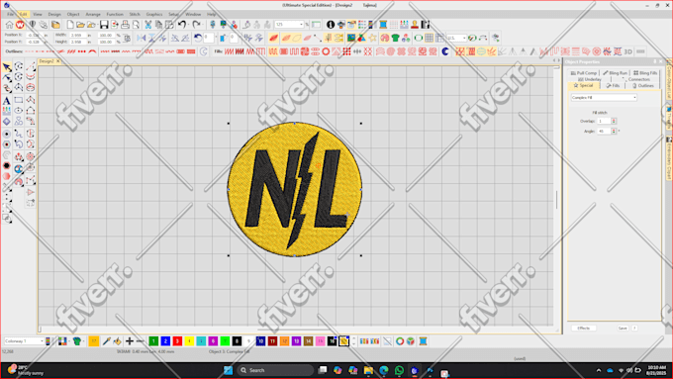Click the minus remove color icon

coord(140,341)
